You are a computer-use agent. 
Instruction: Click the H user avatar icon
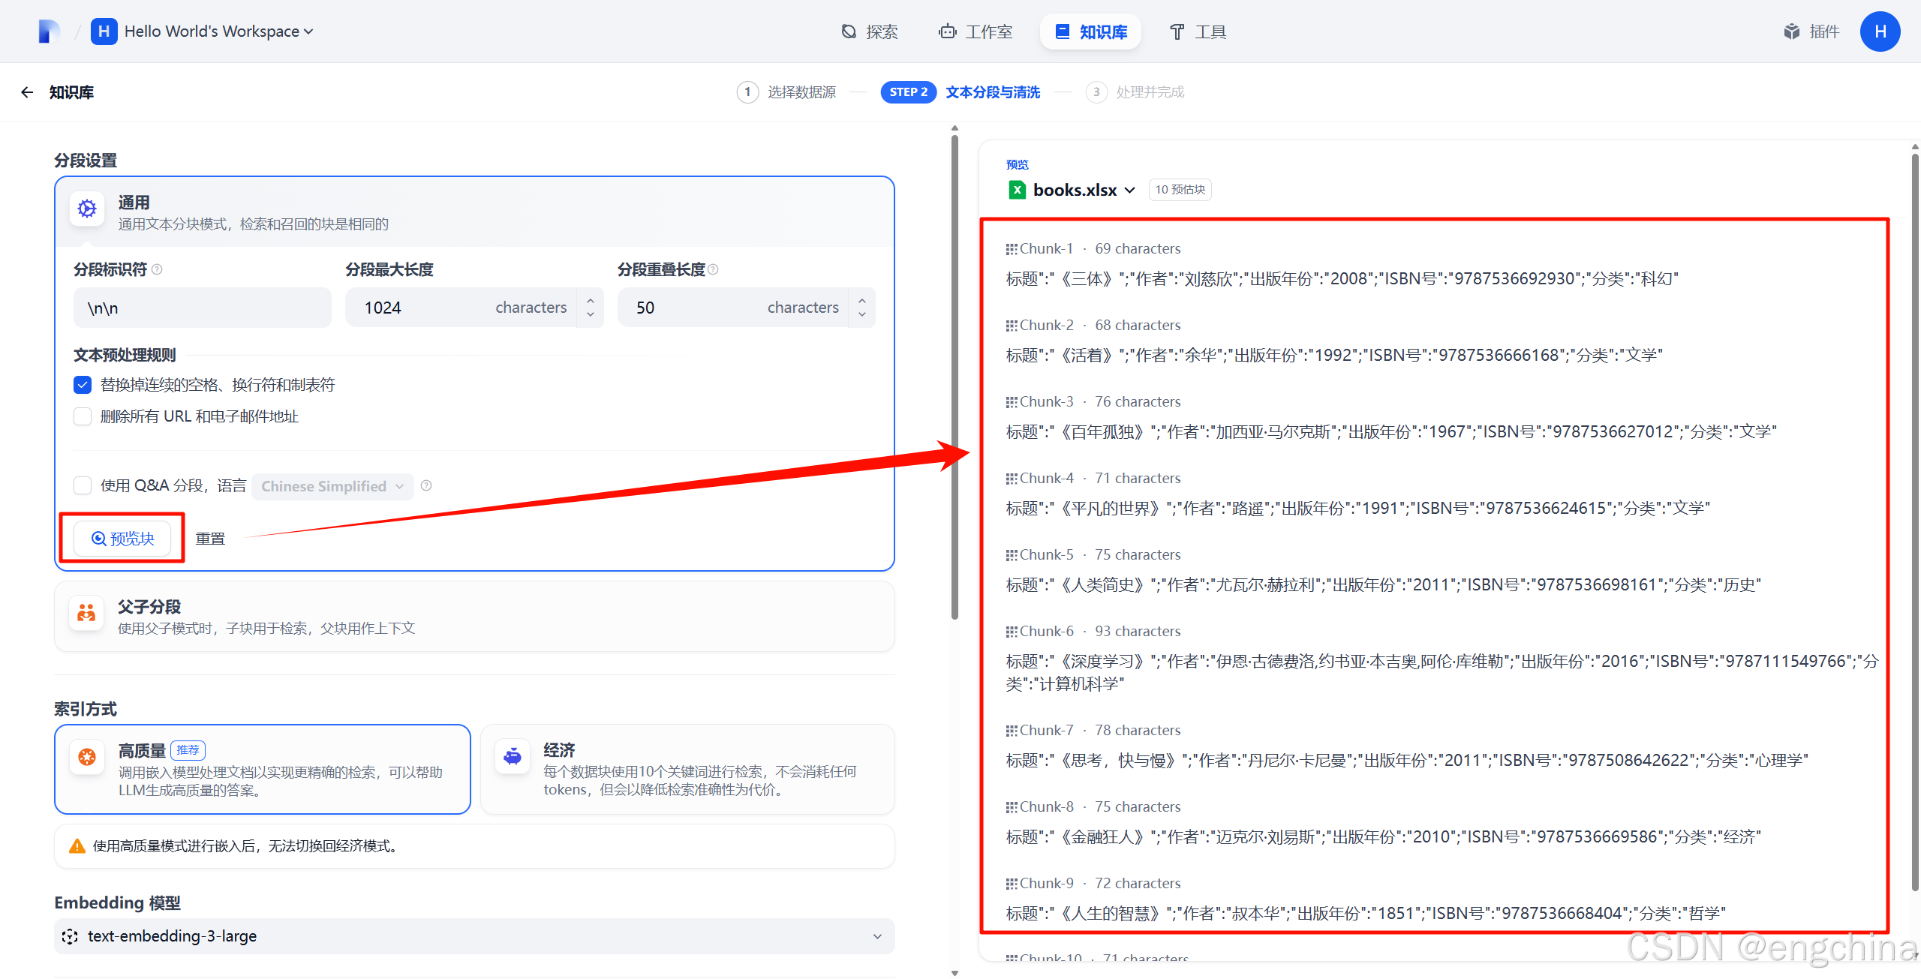1880,32
